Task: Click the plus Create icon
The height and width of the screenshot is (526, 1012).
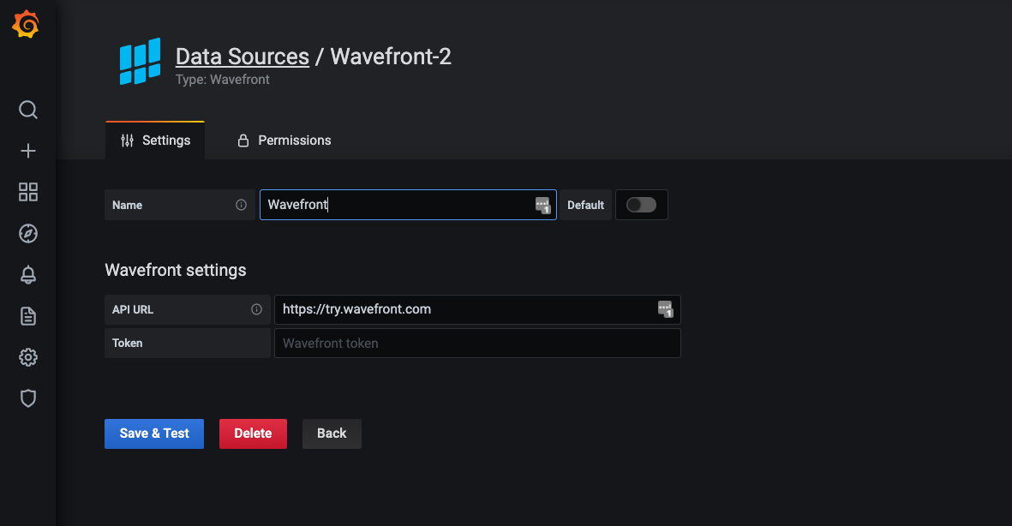Action: pos(27,151)
